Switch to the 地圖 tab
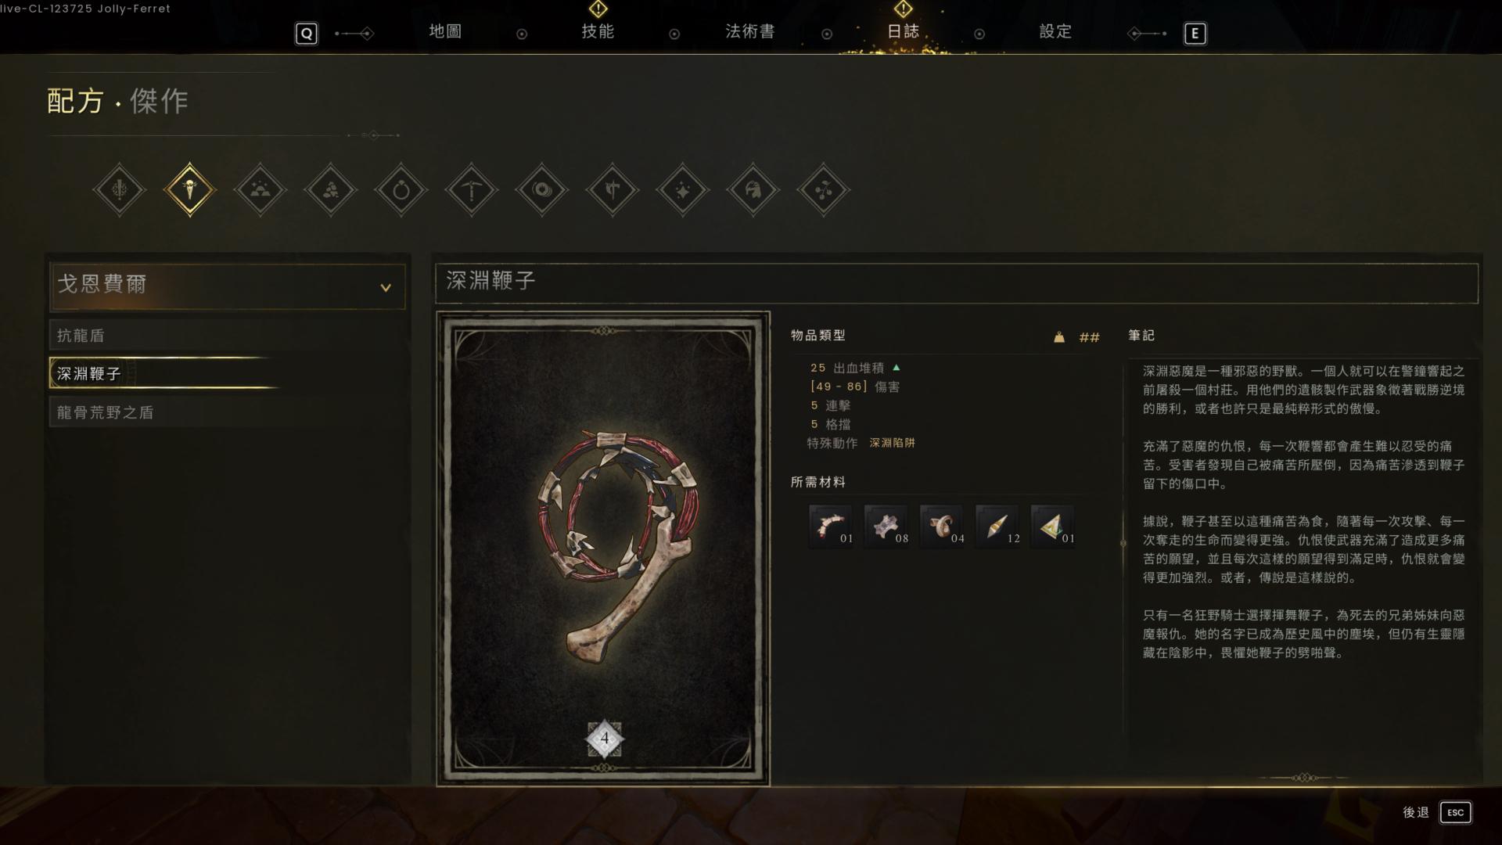Viewport: 1502px width, 845px height. [x=445, y=31]
